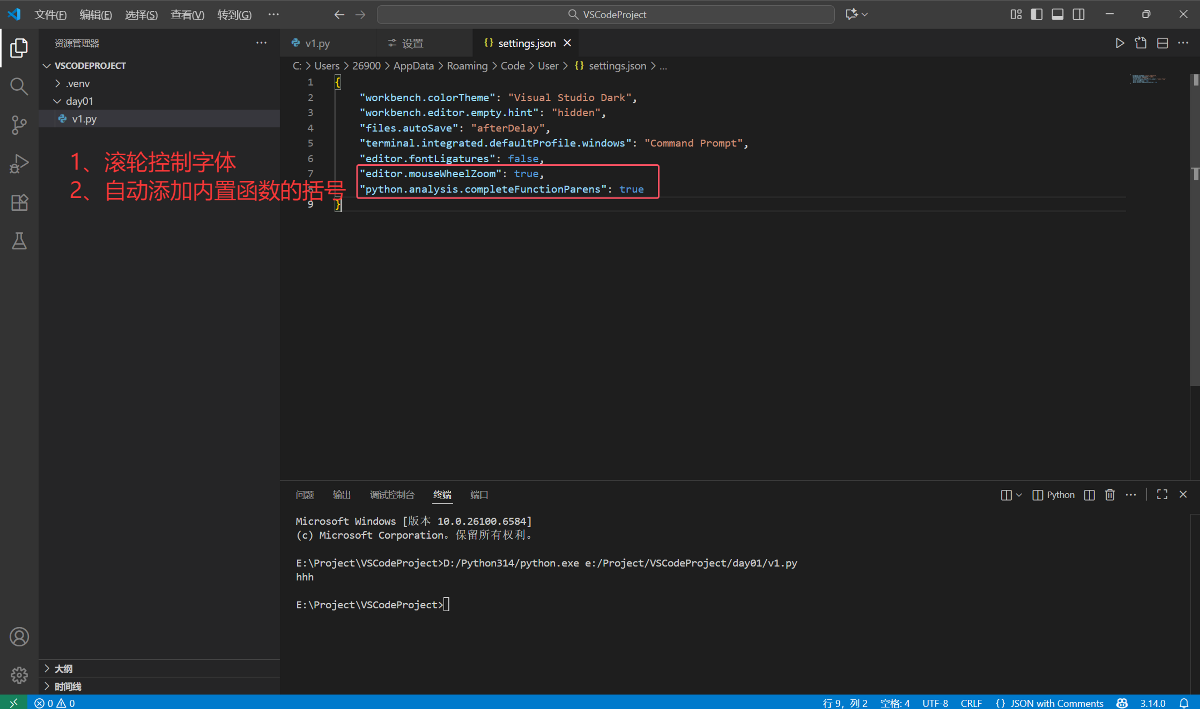Open the 查看 menu

click(187, 14)
